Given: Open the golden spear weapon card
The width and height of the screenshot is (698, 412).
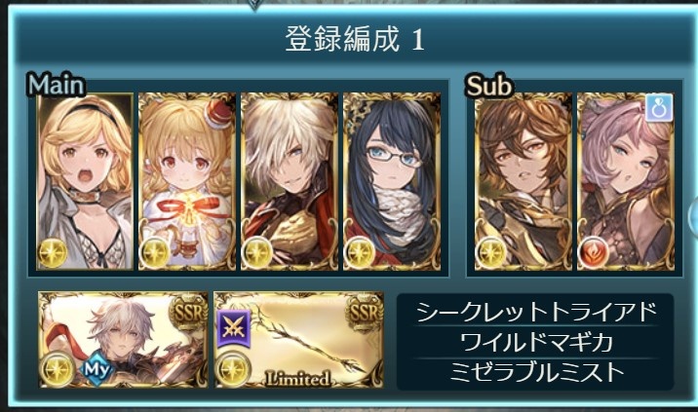Looking at the screenshot, I should (x=298, y=340).
